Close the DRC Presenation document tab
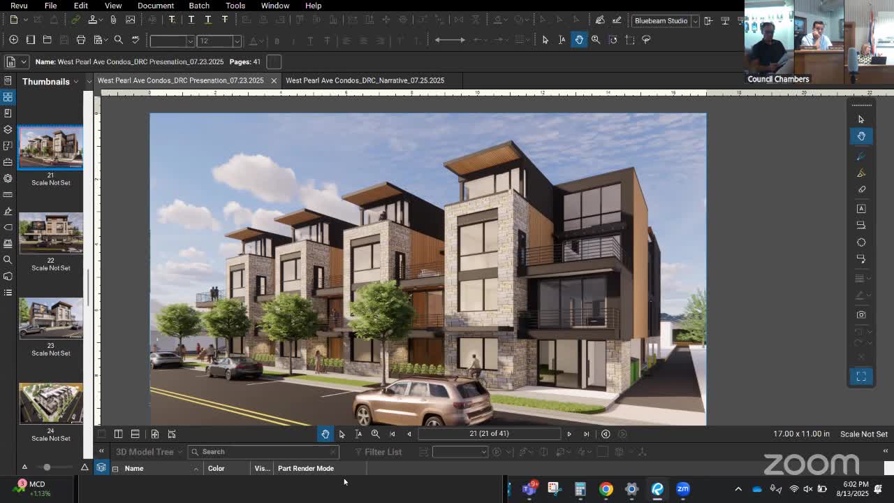 coord(274,80)
